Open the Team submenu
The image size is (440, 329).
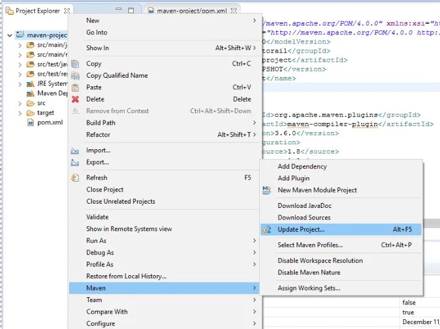click(x=164, y=300)
